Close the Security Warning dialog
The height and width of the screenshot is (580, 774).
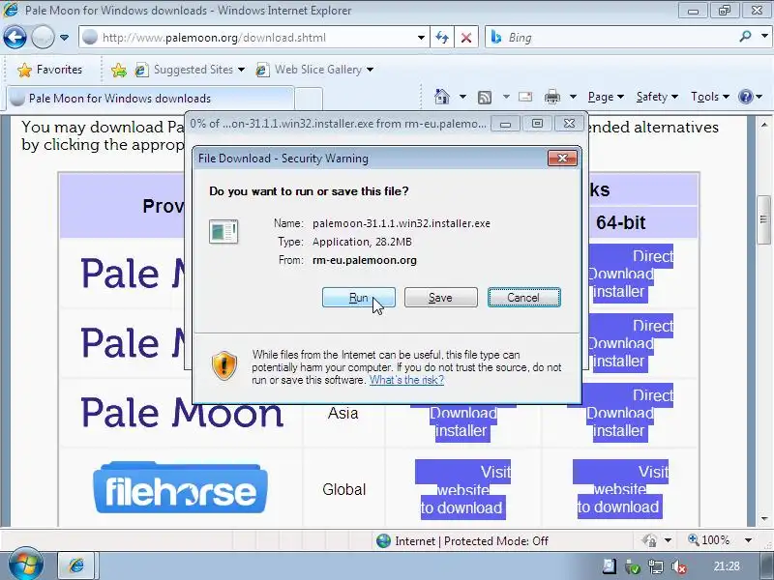click(562, 159)
